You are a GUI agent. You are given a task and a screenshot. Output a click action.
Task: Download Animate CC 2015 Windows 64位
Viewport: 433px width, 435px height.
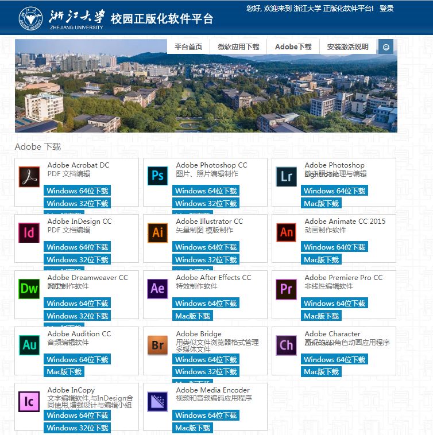click(334, 247)
